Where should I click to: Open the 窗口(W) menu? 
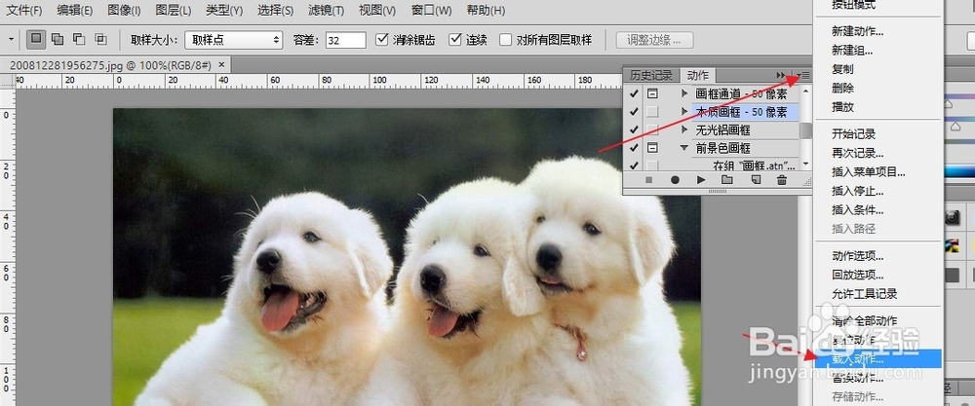click(x=432, y=11)
